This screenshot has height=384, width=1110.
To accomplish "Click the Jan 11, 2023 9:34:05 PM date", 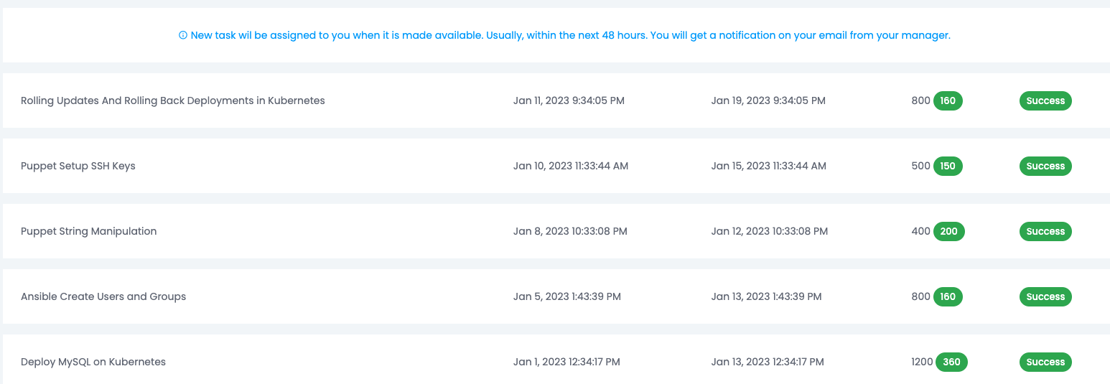I will tap(569, 100).
